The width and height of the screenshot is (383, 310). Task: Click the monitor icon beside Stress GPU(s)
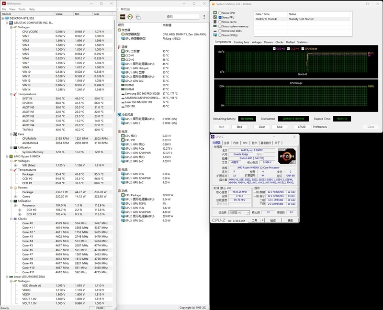click(215, 35)
